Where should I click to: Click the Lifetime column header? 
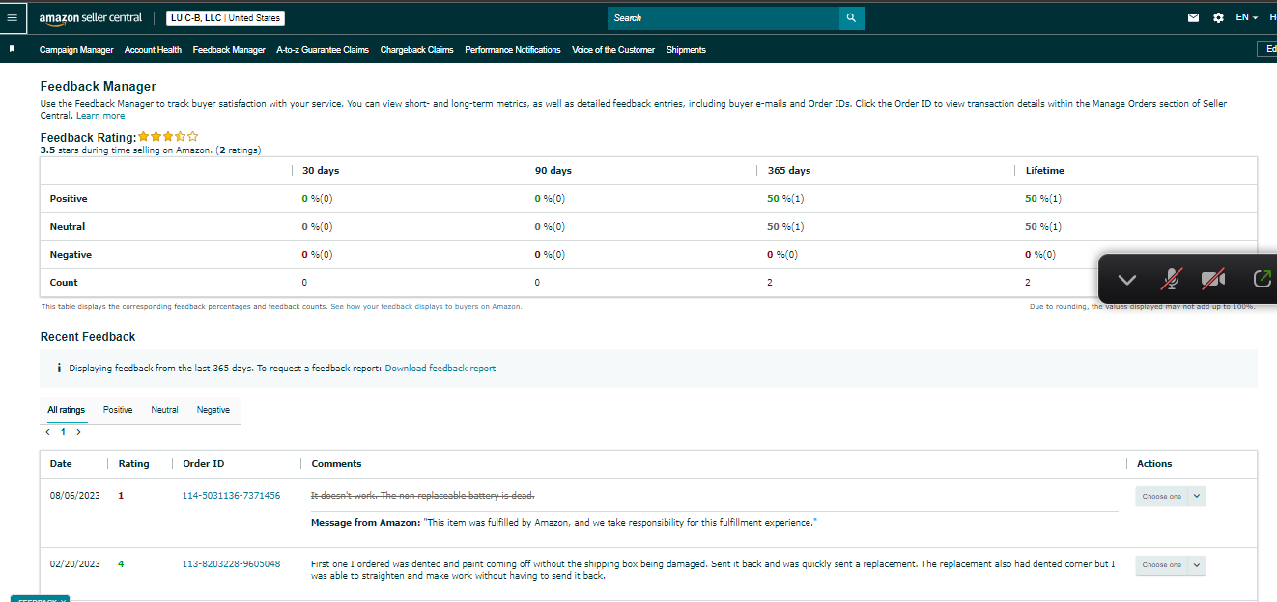click(1045, 171)
